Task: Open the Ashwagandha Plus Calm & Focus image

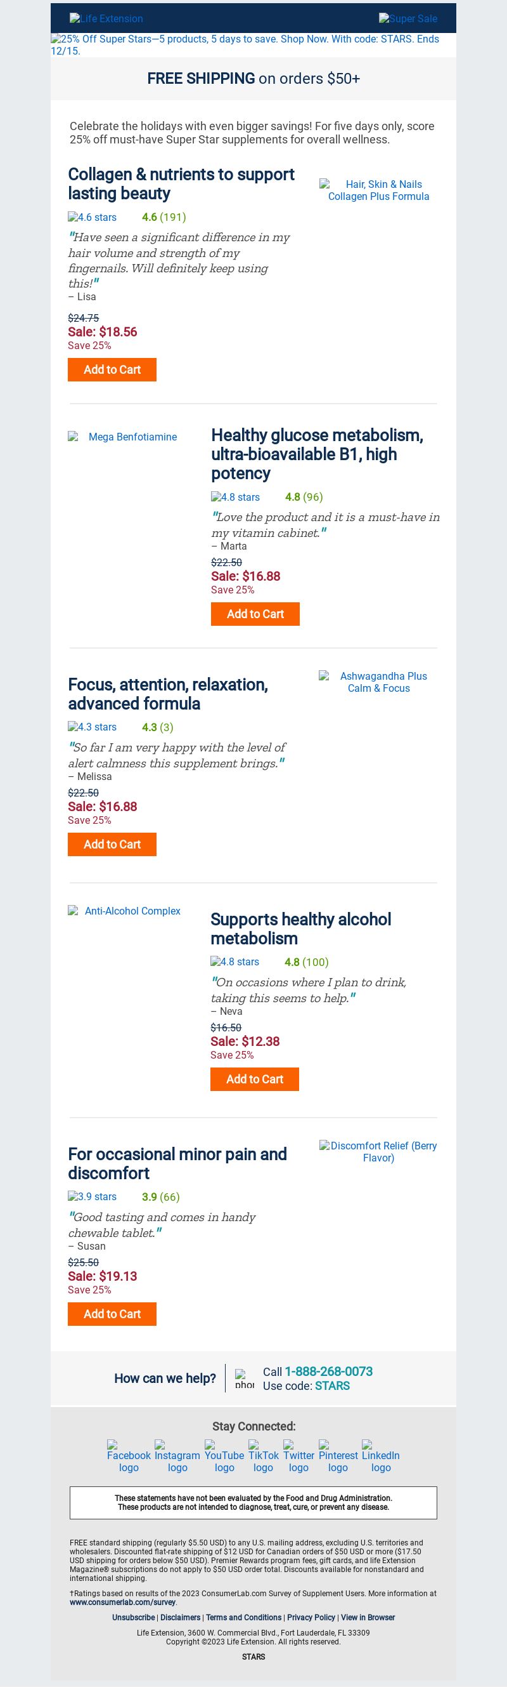Action: coord(378,682)
